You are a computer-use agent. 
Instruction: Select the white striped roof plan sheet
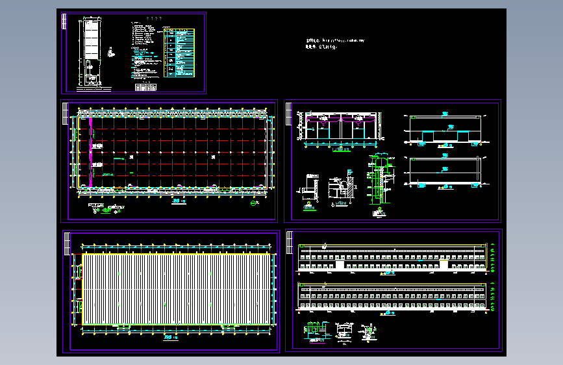click(171, 292)
